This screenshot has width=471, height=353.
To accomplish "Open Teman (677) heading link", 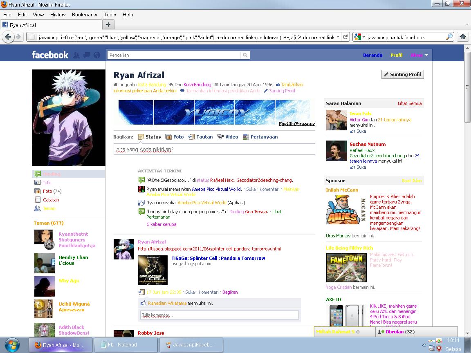I will tap(49, 223).
